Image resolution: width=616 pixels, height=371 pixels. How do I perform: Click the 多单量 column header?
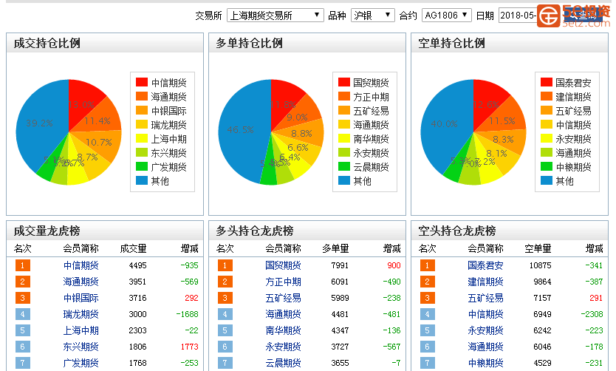(x=335, y=248)
